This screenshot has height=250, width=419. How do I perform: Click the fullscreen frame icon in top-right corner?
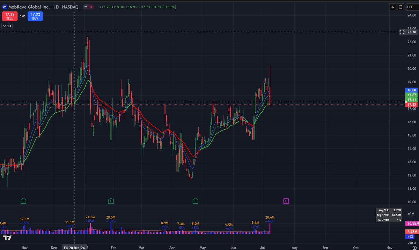pyautogui.click(x=400, y=7)
